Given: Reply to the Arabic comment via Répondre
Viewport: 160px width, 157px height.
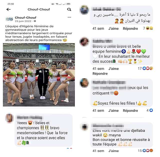Looking at the screenshot, I should pyautogui.click(x=130, y=29).
